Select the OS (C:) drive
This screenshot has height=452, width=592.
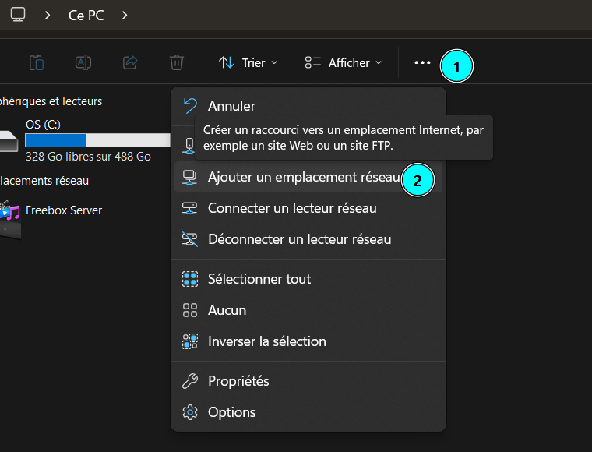coord(43,125)
